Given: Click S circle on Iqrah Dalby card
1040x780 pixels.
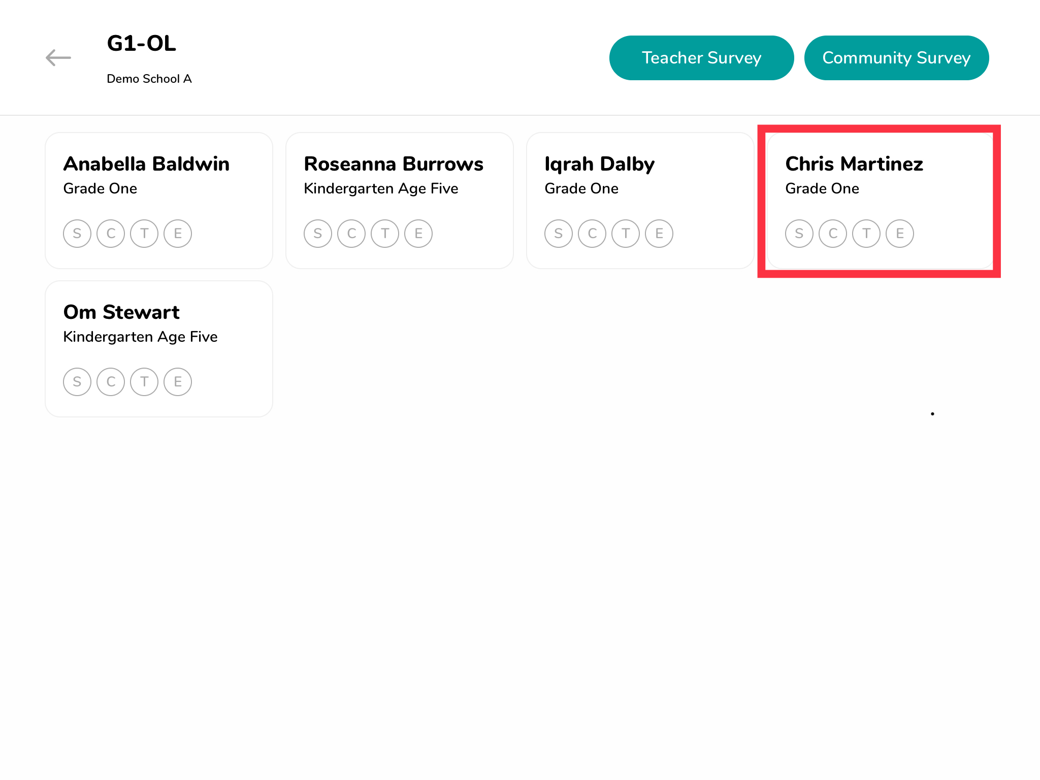Looking at the screenshot, I should coord(559,234).
